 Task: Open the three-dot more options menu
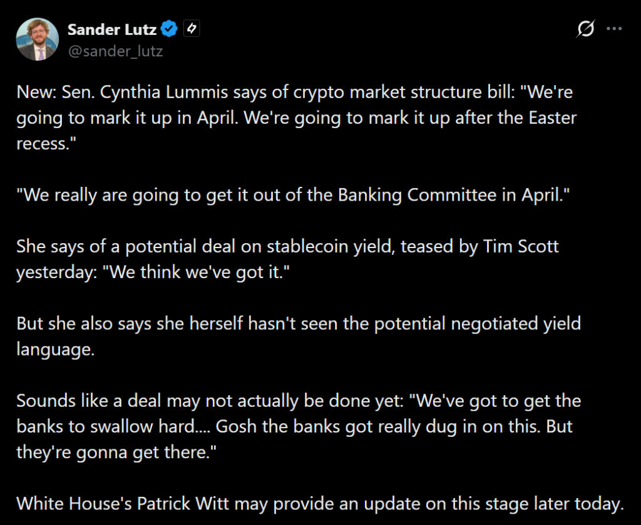point(615,29)
